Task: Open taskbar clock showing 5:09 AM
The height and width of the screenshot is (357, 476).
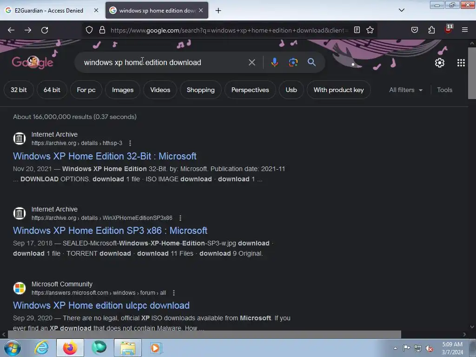Action: pyautogui.click(x=452, y=348)
